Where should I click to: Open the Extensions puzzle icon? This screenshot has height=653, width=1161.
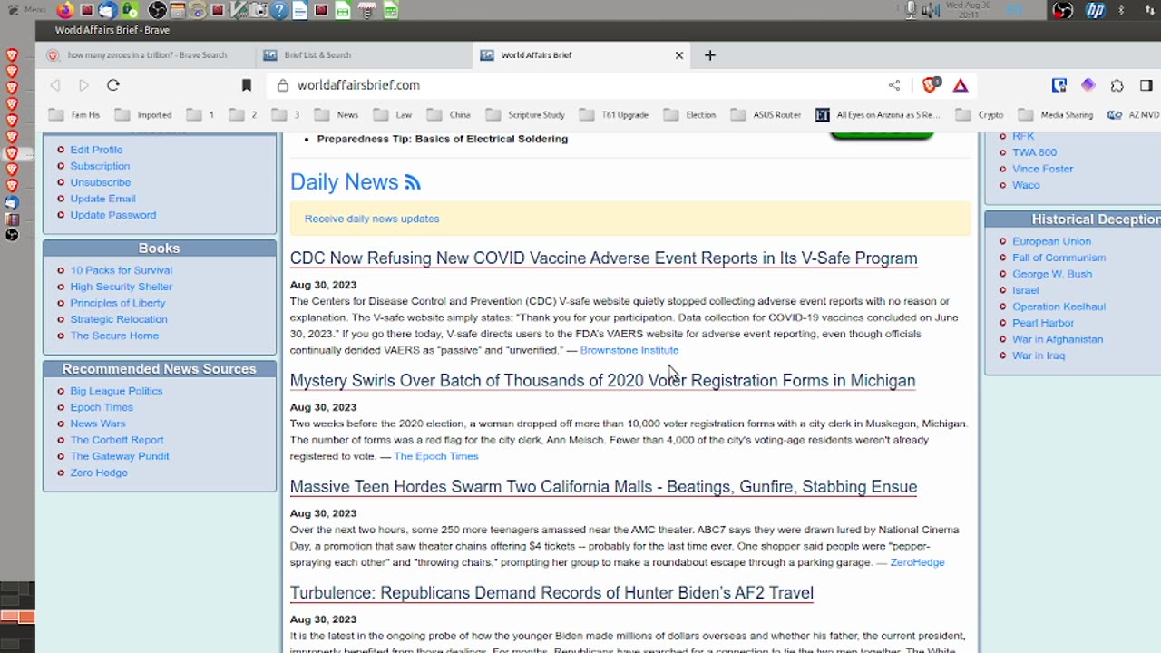click(x=1117, y=85)
